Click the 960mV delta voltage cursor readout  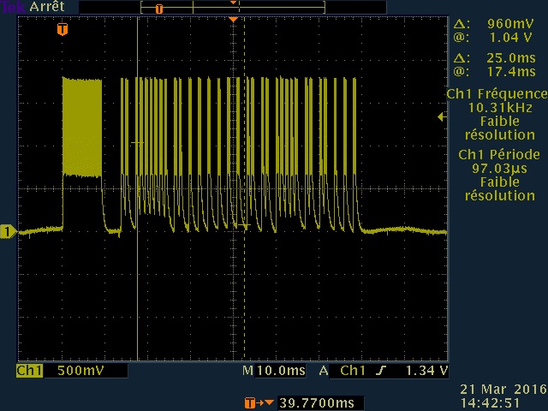(510, 24)
